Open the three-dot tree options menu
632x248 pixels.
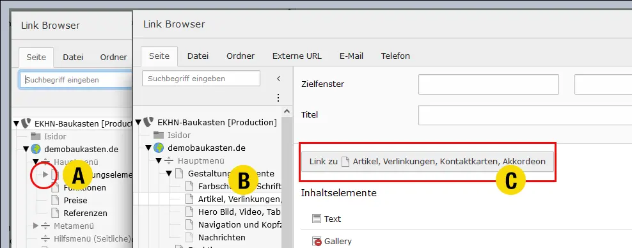(278, 98)
